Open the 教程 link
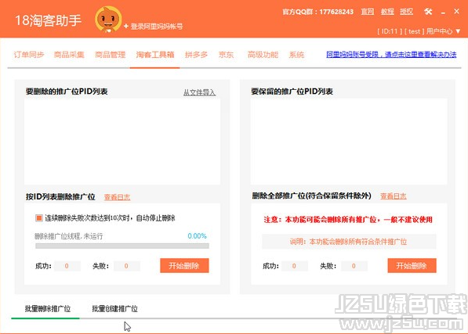This screenshot has height=334, width=468. click(387, 12)
